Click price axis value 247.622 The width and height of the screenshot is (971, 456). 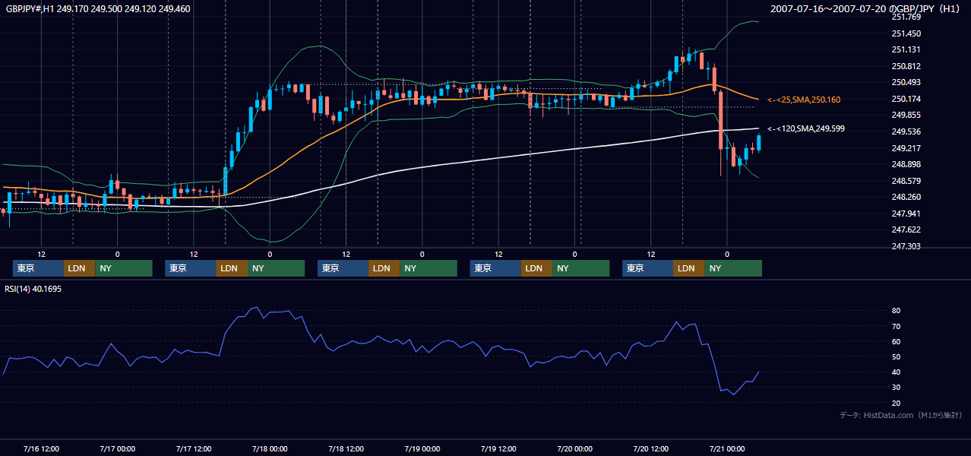click(906, 230)
